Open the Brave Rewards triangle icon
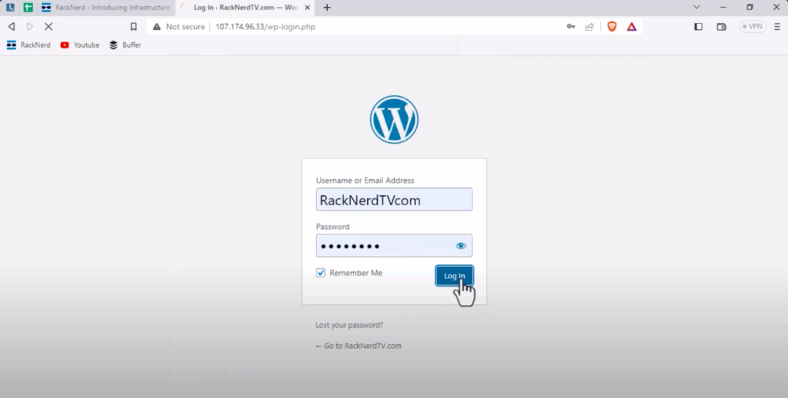Image resolution: width=788 pixels, height=398 pixels. pos(631,26)
